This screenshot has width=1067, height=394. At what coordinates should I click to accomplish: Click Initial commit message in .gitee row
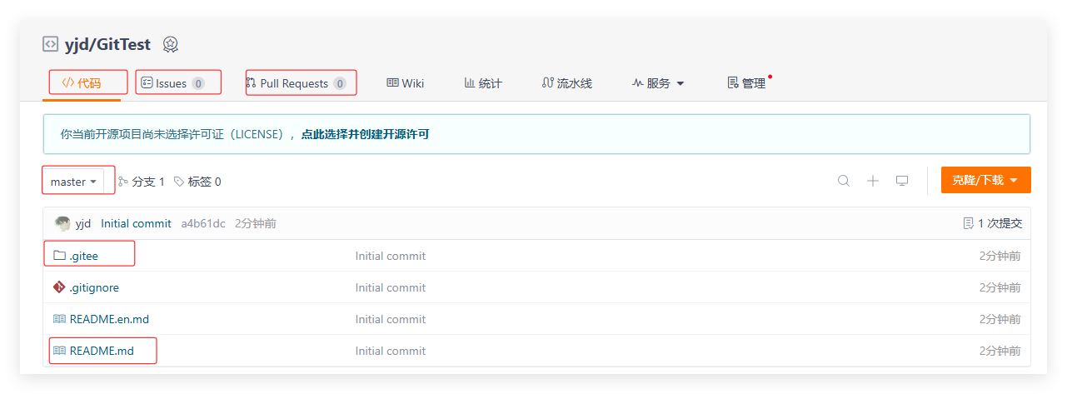point(391,256)
